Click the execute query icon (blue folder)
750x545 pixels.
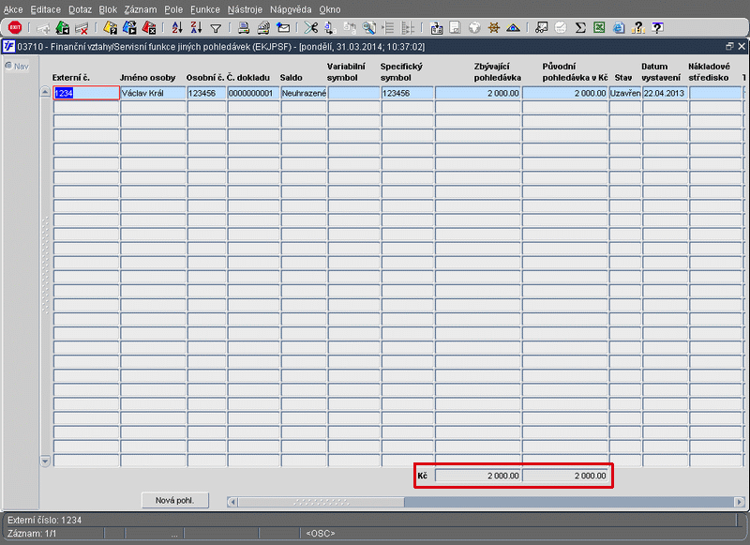(129, 28)
